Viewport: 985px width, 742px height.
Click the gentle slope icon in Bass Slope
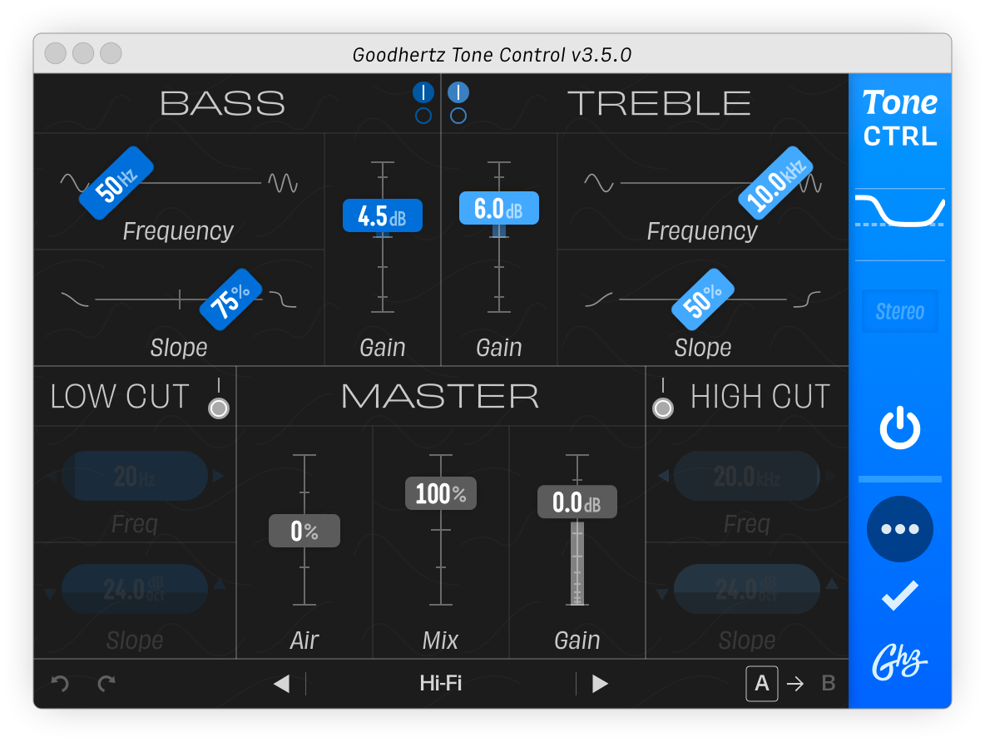point(75,299)
